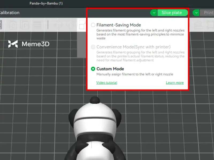Click the greyed Print button

point(208,13)
